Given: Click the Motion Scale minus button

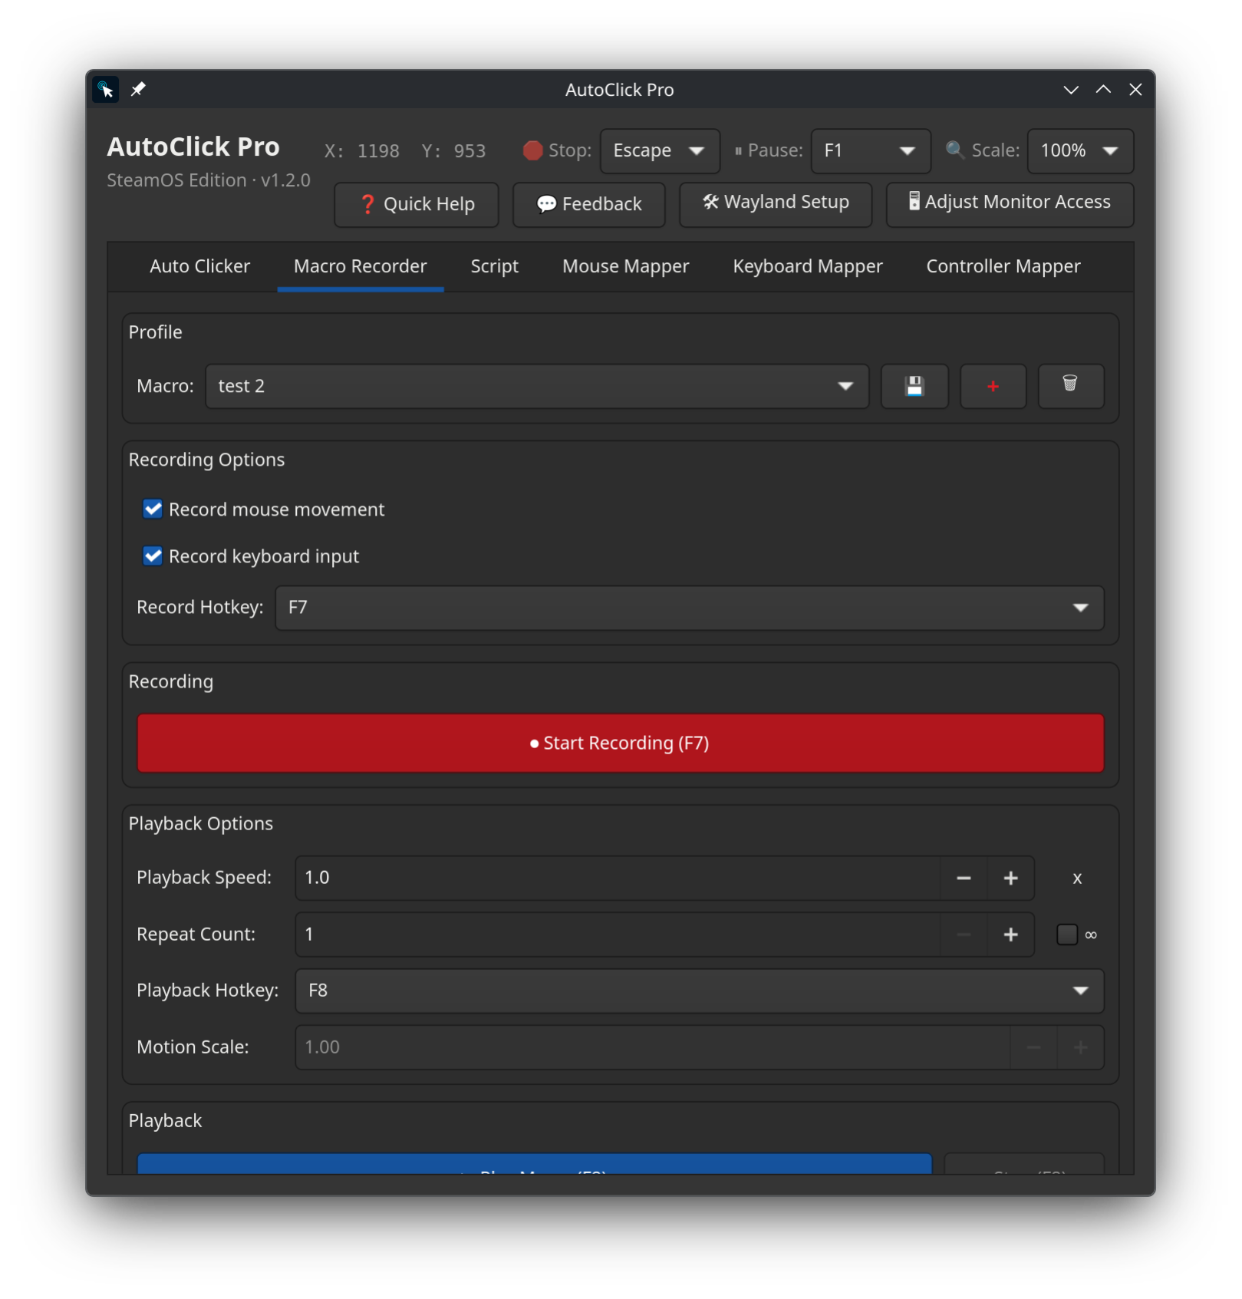Looking at the screenshot, I should [x=1033, y=1047].
